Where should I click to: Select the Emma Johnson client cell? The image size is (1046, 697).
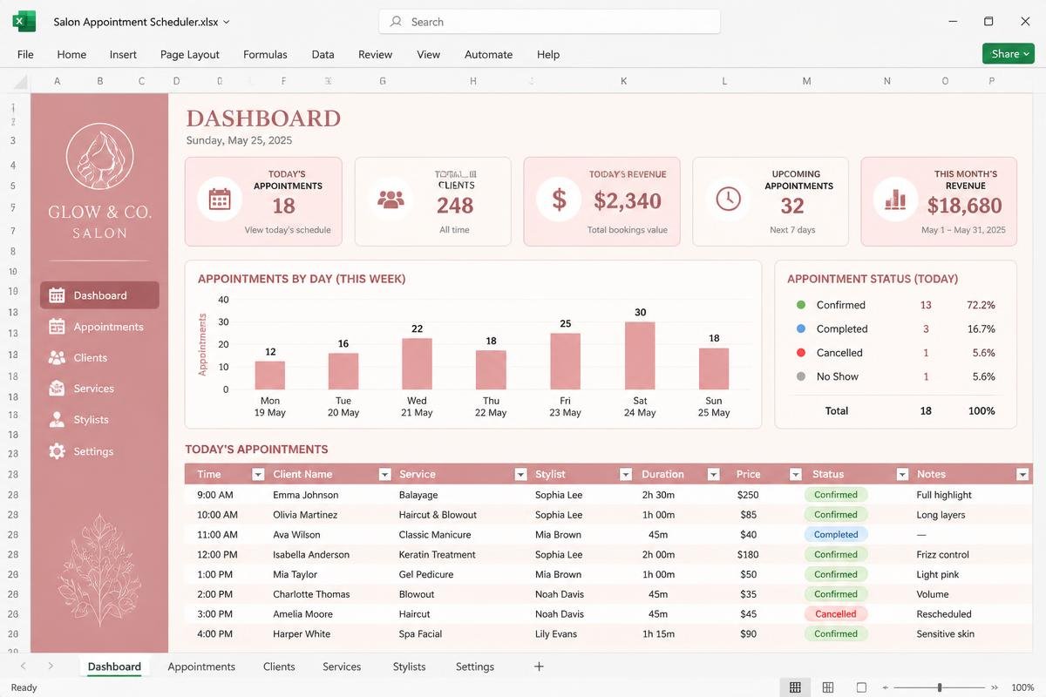tap(305, 495)
